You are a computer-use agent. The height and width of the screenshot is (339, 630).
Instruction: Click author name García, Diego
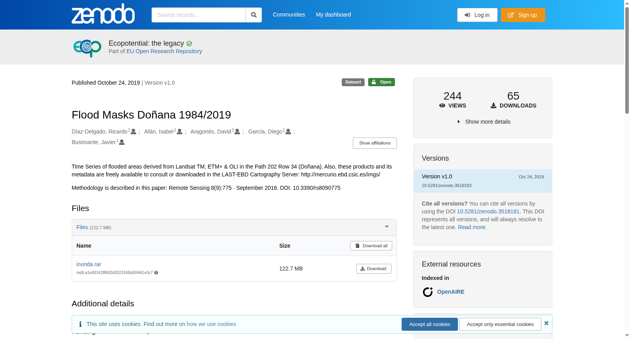[265, 132]
